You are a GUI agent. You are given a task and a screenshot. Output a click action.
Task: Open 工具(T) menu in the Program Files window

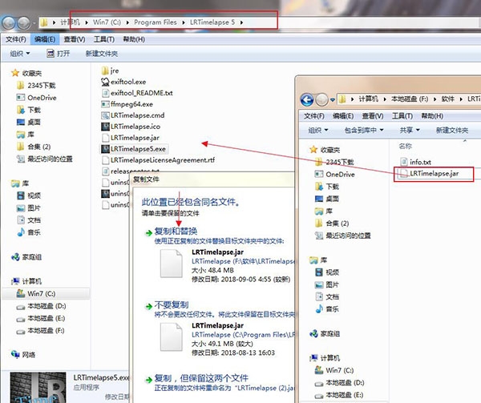point(104,39)
